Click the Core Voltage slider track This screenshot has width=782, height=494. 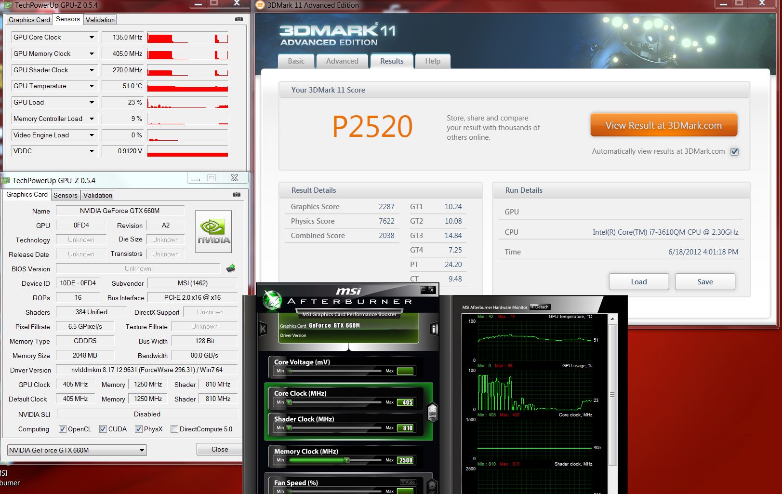pos(335,371)
